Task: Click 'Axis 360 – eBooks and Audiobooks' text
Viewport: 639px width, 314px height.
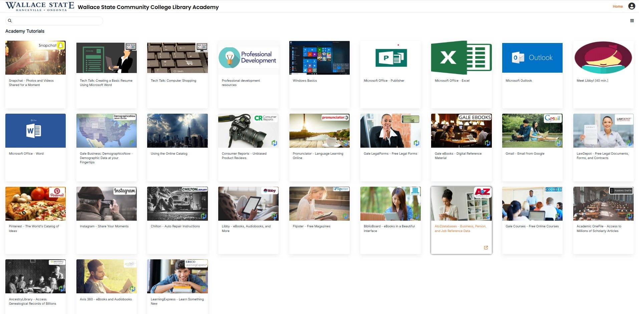Action: click(x=106, y=299)
